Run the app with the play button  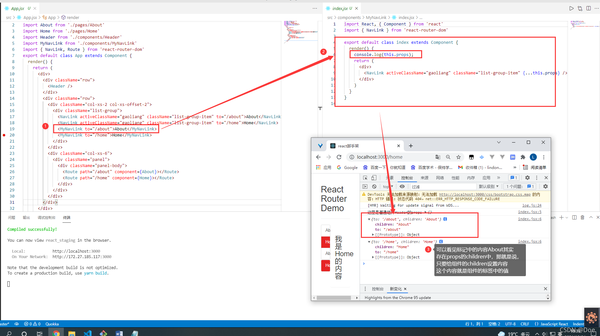[571, 8]
